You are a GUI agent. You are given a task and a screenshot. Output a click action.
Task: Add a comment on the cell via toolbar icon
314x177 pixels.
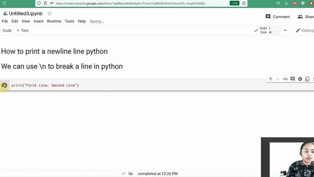[292, 79]
